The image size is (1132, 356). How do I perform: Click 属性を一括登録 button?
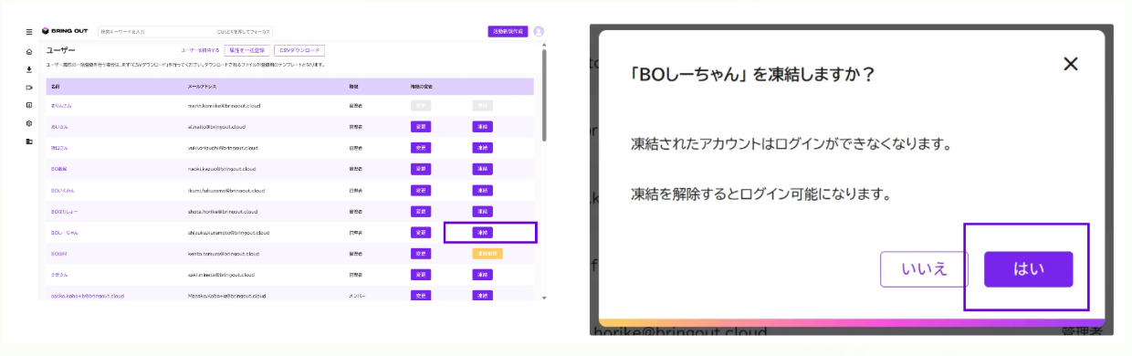coord(246,51)
